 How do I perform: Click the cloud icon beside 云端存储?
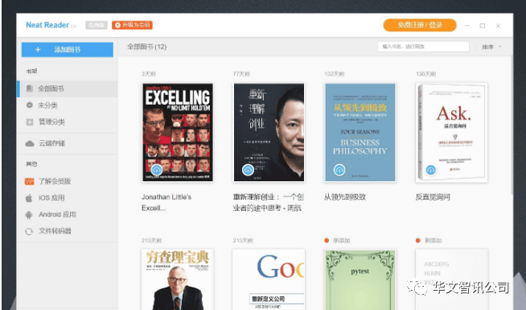(30, 144)
